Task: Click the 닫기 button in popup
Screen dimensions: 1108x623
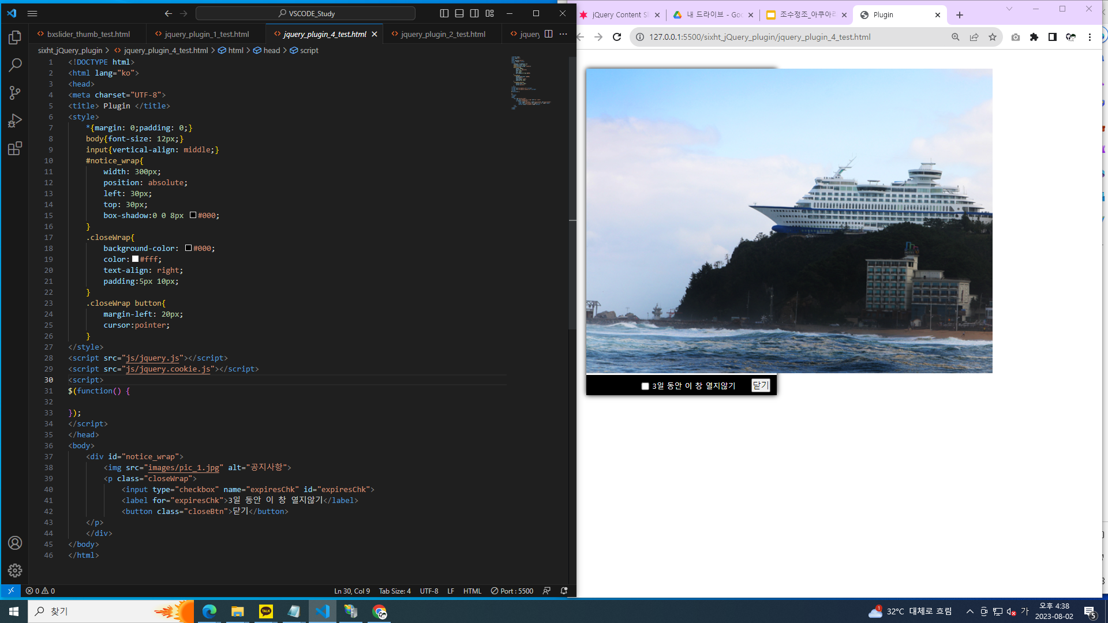Action: click(x=760, y=385)
